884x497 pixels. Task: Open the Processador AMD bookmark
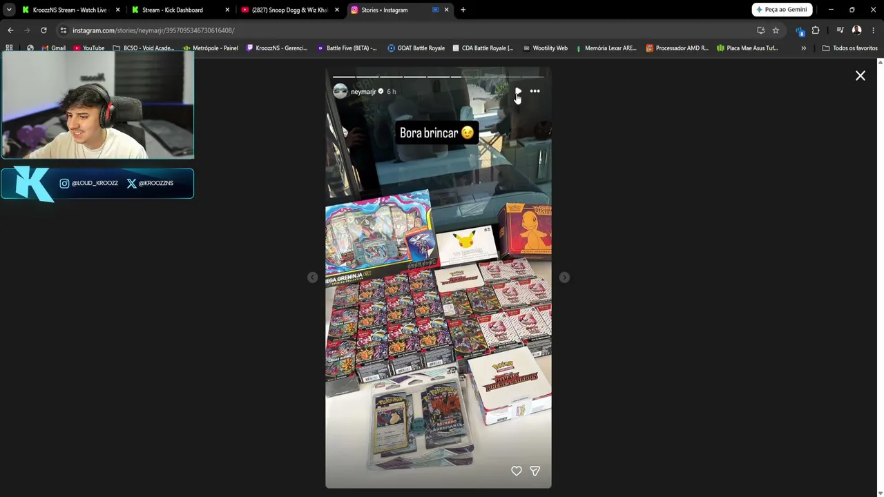(677, 48)
